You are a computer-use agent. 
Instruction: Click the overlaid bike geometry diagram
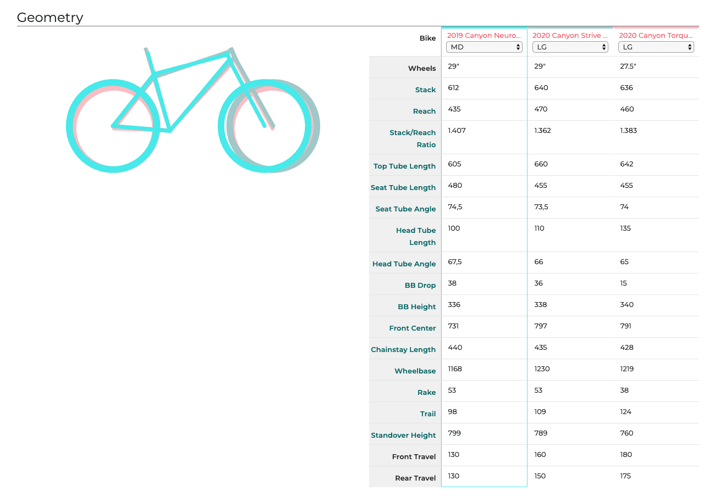(193, 110)
